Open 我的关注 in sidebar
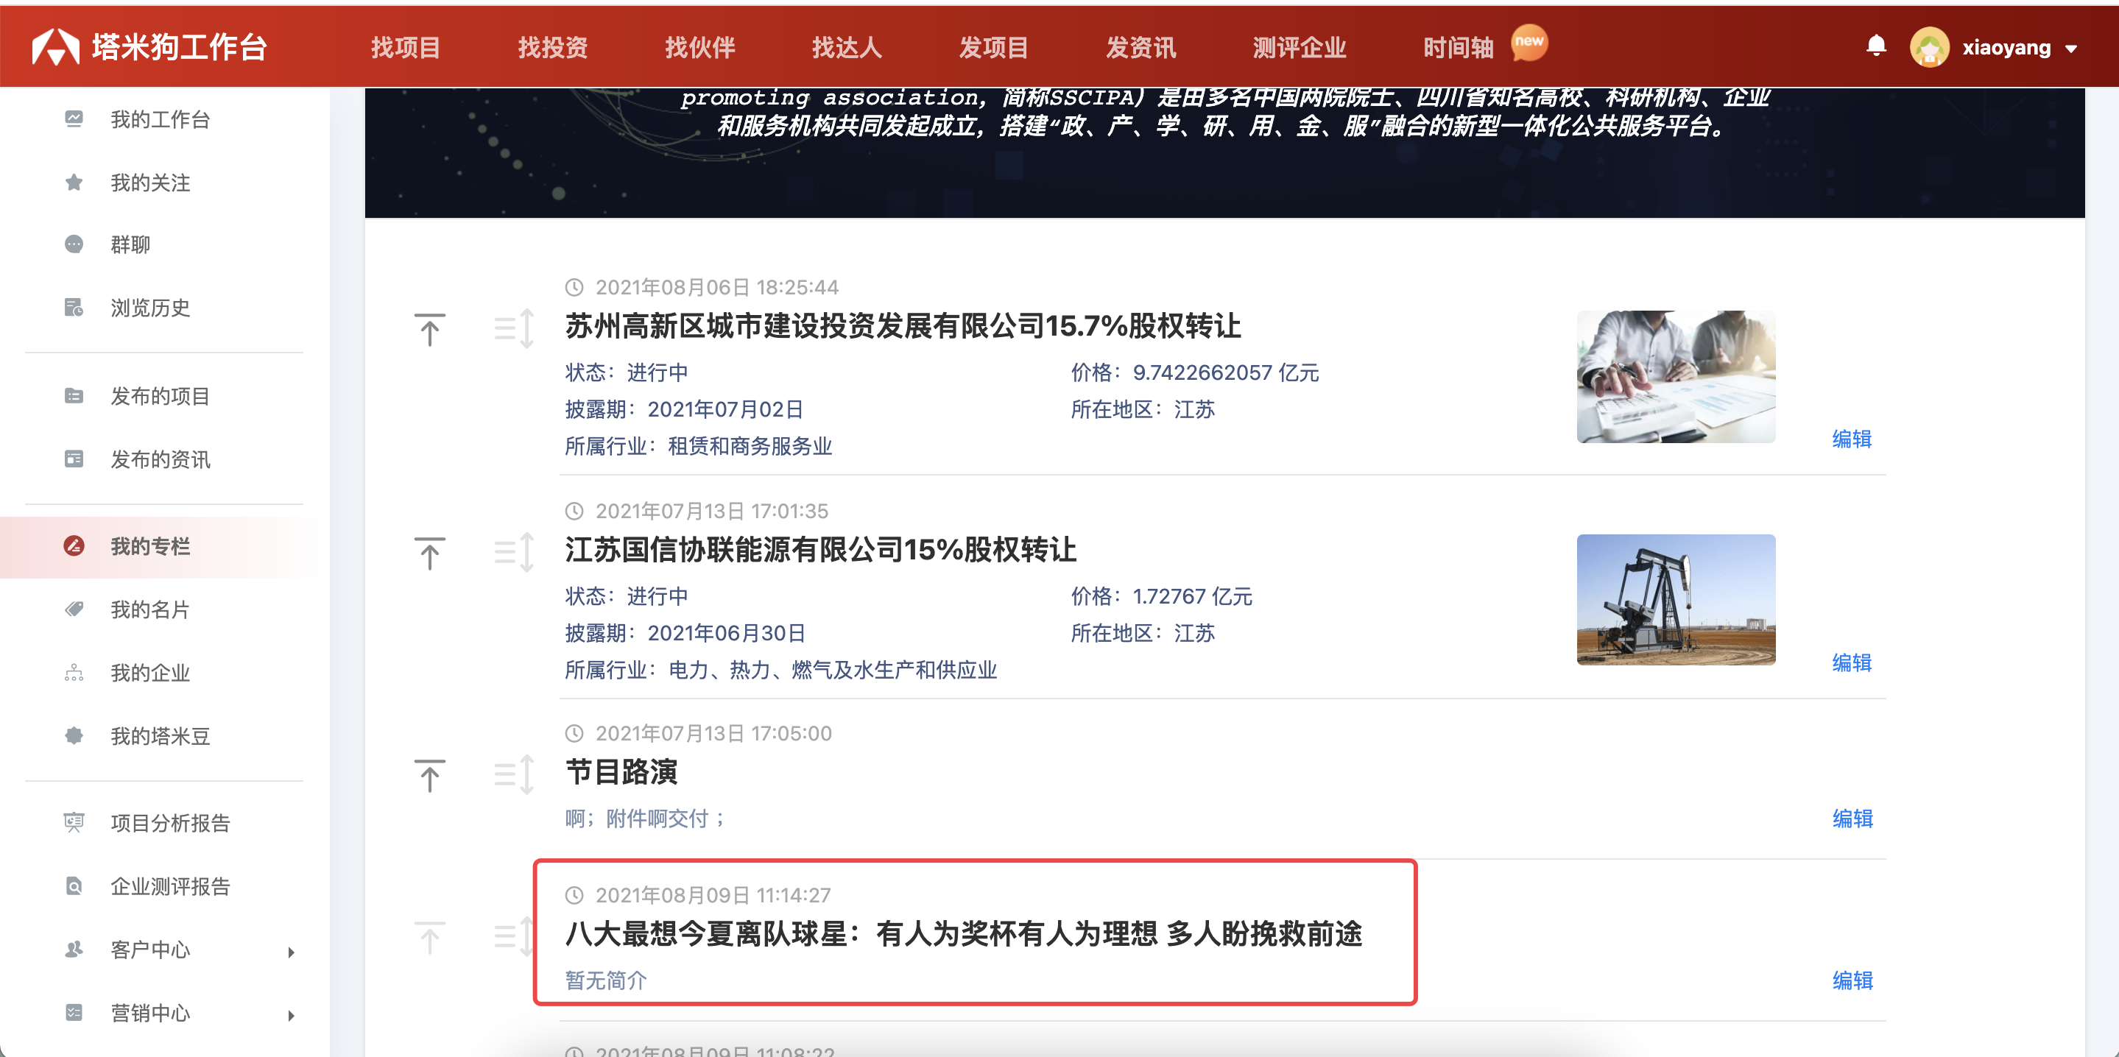Image resolution: width=2119 pixels, height=1057 pixels. point(150,182)
